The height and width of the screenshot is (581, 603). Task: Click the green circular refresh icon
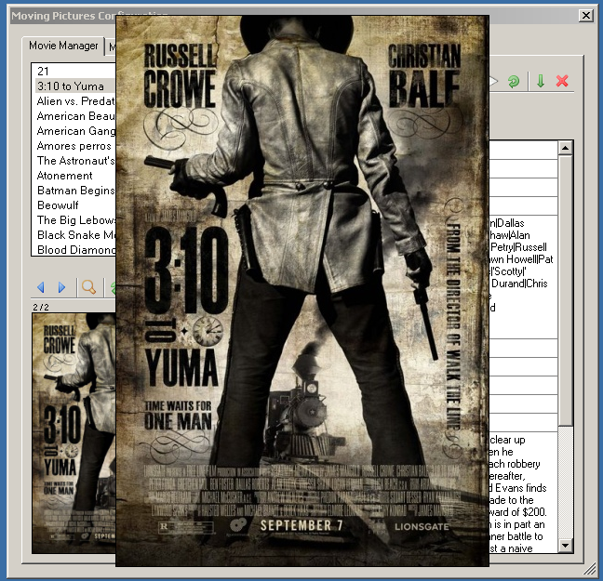[x=514, y=82]
